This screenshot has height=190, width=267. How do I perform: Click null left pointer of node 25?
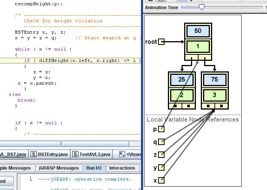pos(175,106)
